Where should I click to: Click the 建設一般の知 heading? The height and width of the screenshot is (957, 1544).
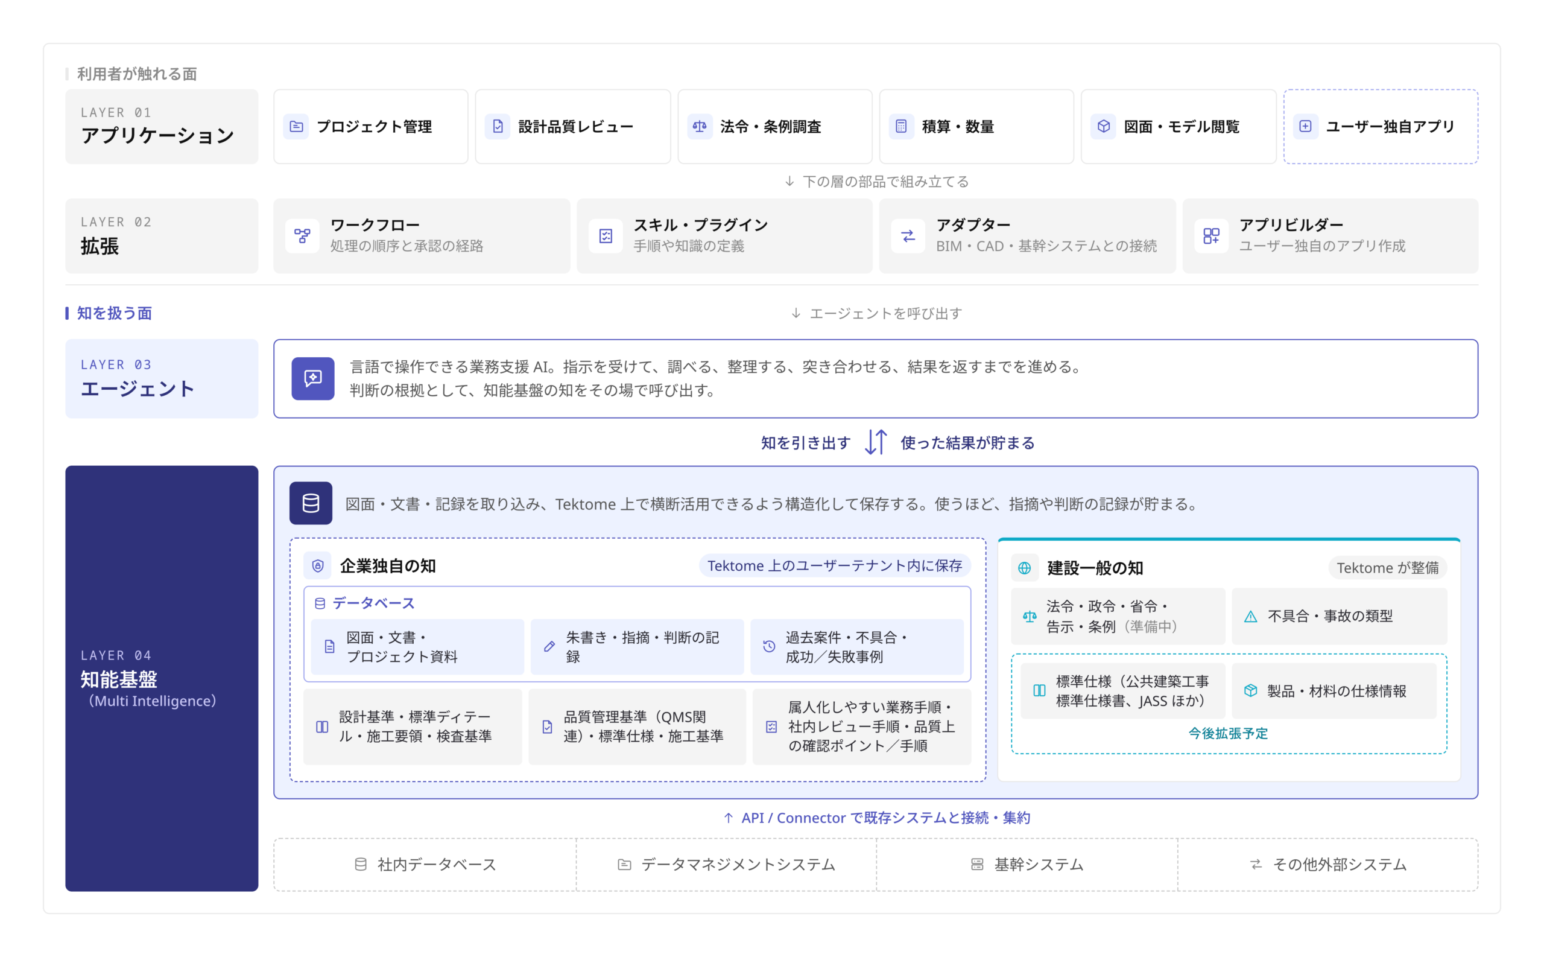[x=1095, y=568]
